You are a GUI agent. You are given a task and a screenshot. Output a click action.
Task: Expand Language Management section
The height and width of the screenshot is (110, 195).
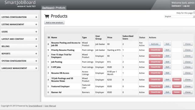(19, 68)
